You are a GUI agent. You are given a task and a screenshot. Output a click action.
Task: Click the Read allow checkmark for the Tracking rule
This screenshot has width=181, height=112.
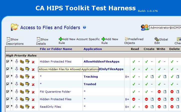pos(134,77)
